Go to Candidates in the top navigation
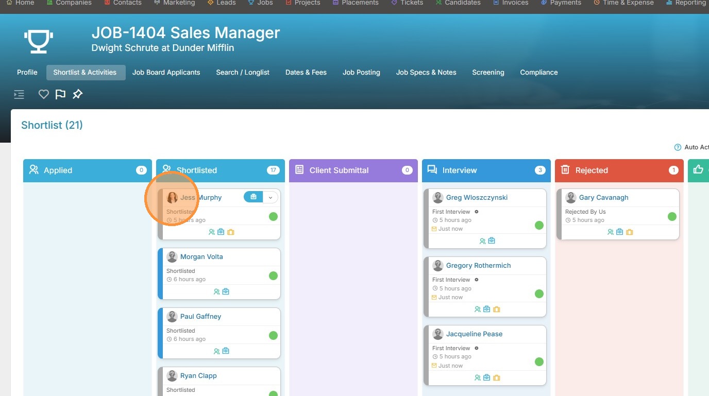The image size is (709, 396). click(458, 3)
